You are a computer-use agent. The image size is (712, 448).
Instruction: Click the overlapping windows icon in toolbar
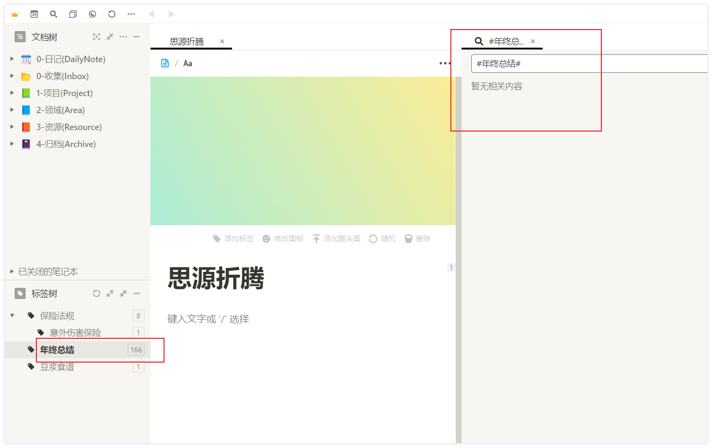pos(73,15)
